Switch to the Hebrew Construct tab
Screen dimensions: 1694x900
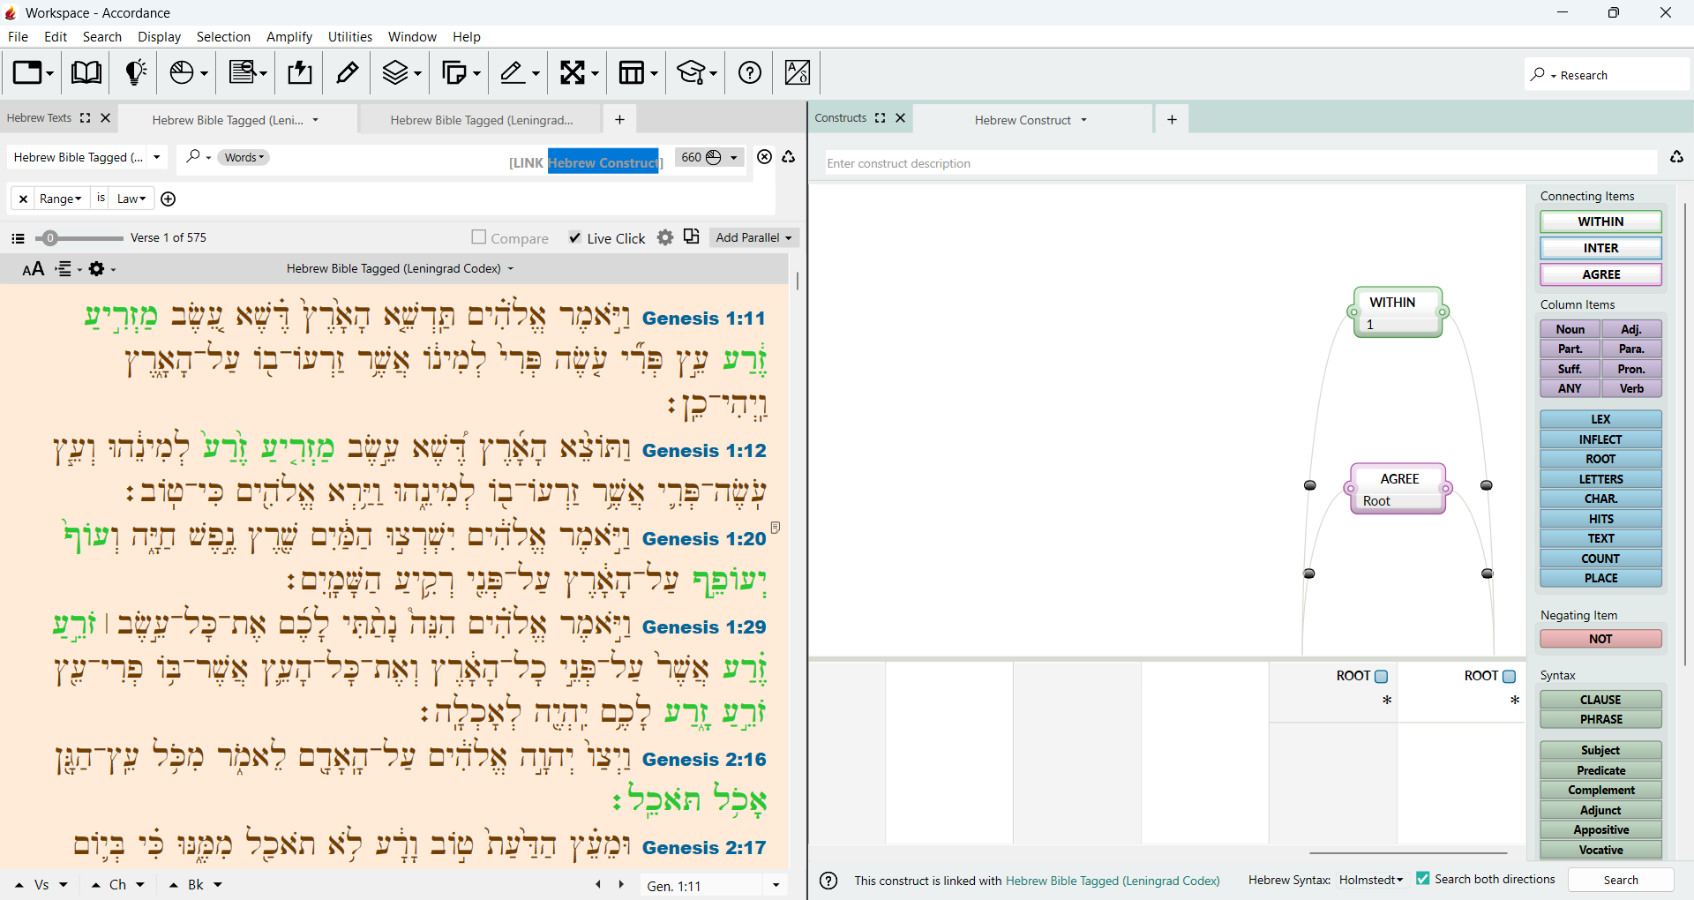(1031, 120)
